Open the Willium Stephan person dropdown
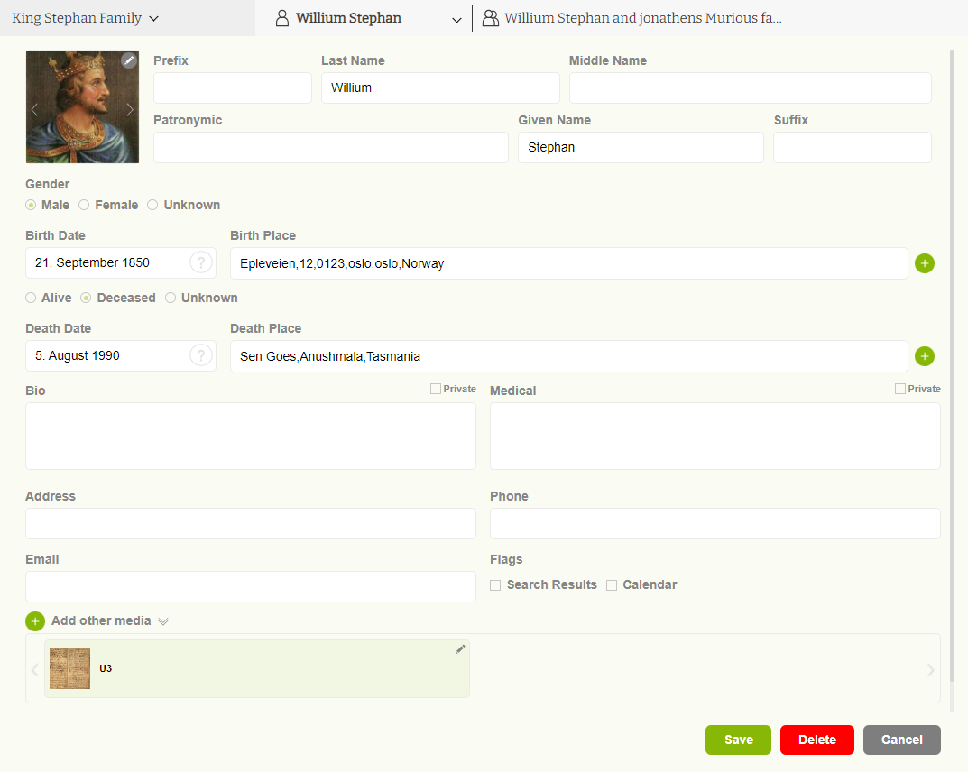Screen dimensions: 968x772 (x=457, y=18)
